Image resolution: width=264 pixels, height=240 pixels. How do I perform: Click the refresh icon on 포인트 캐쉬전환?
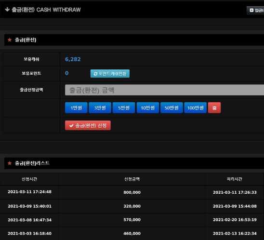point(95,74)
